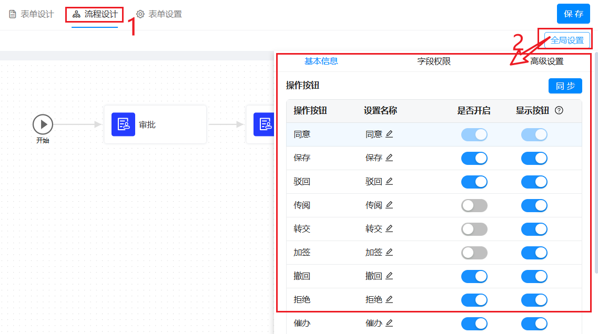
Task: Switch to the 表单设计 tab
Action: pyautogui.click(x=32, y=14)
